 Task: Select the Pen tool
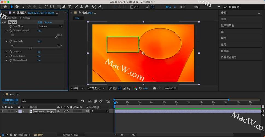[x=64, y=7]
